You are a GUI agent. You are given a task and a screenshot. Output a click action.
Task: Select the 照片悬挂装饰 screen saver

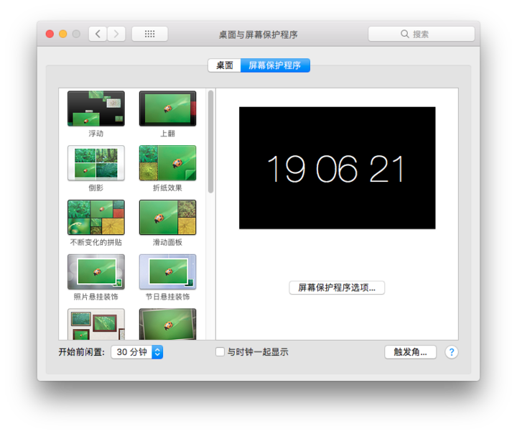pos(96,272)
